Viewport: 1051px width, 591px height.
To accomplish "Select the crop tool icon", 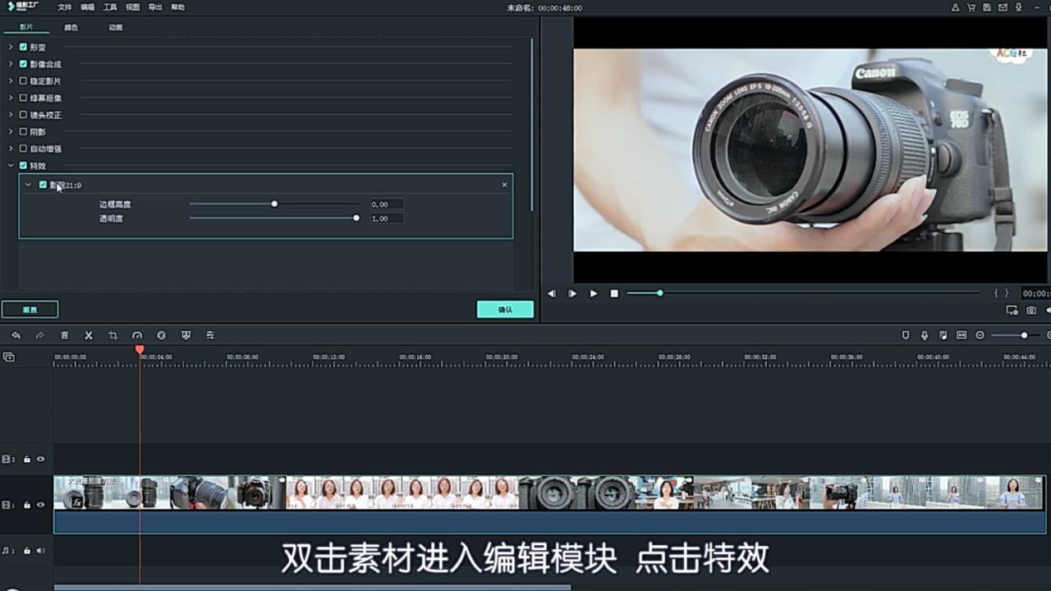I will tap(112, 335).
